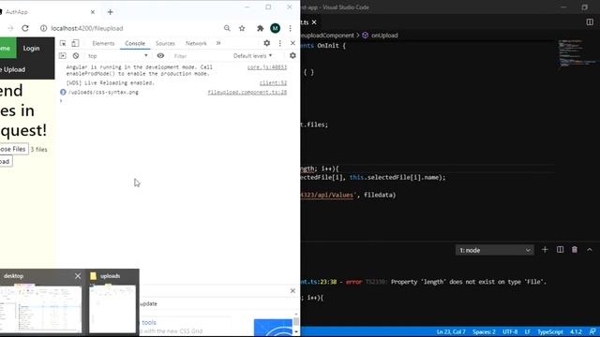
Task: Show more DevTools tabs chevron
Action: point(218,43)
